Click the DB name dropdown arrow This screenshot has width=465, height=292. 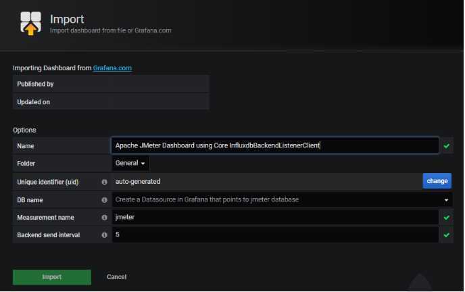click(x=446, y=200)
